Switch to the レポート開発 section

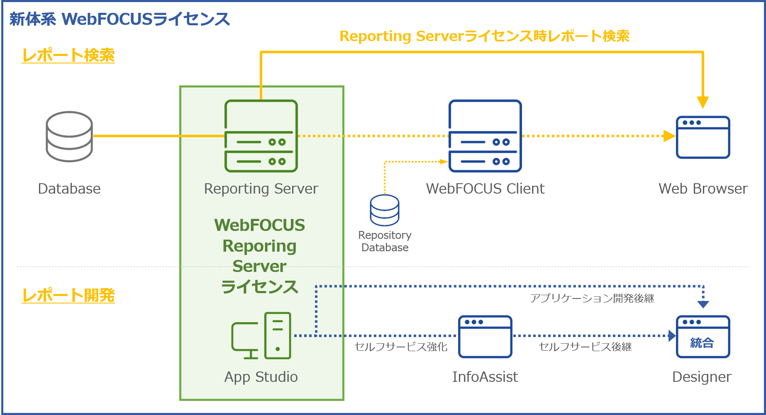(x=68, y=295)
